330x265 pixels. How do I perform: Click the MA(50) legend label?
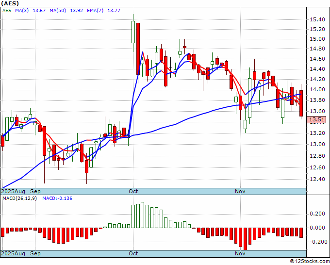[58, 10]
